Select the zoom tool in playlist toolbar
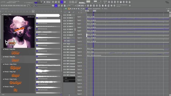 (82, 9)
